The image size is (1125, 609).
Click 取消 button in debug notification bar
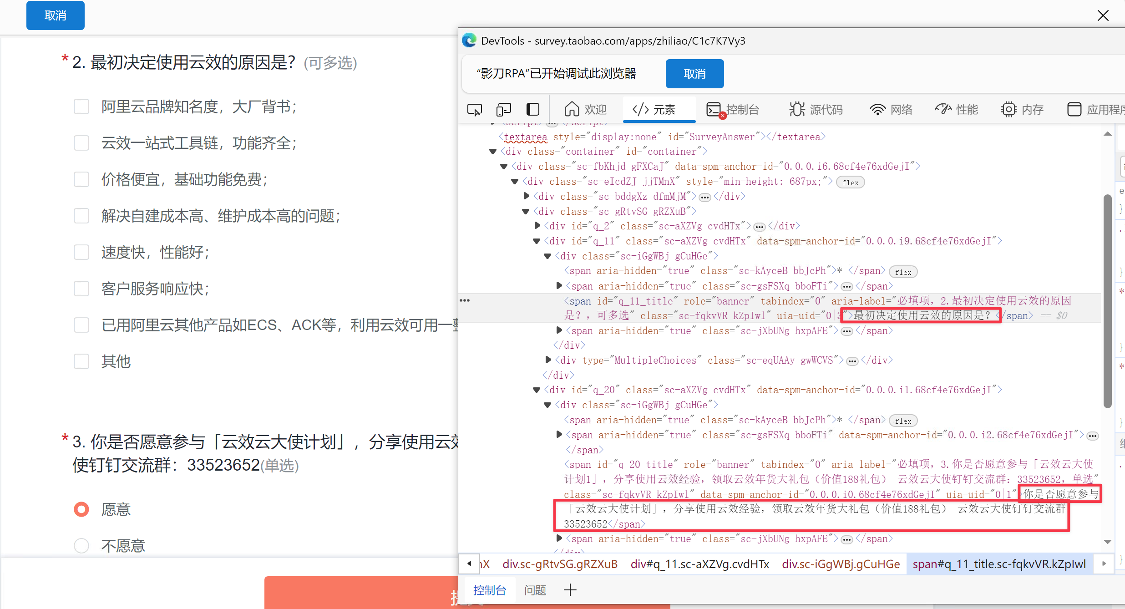click(694, 74)
